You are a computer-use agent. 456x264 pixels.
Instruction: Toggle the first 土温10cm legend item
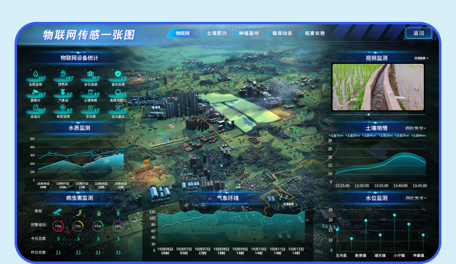[x=336, y=136]
